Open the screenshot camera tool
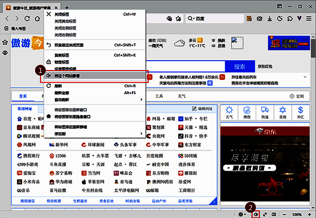 pos(259,19)
